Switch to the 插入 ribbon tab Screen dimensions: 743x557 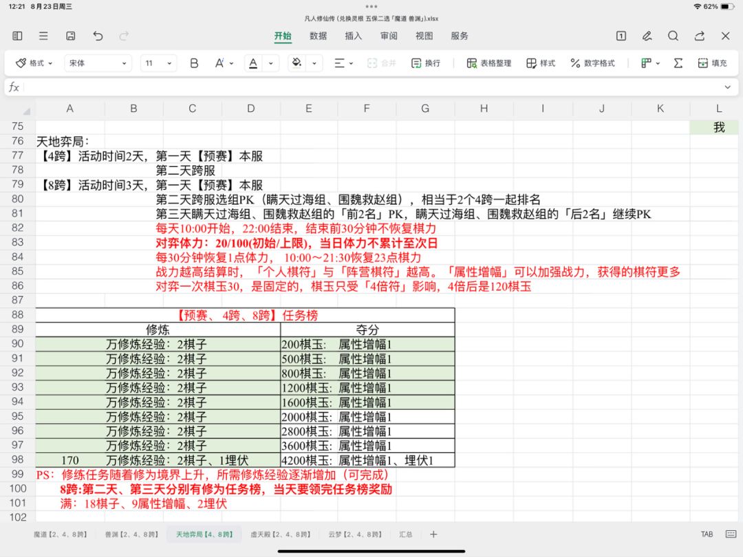(x=353, y=36)
